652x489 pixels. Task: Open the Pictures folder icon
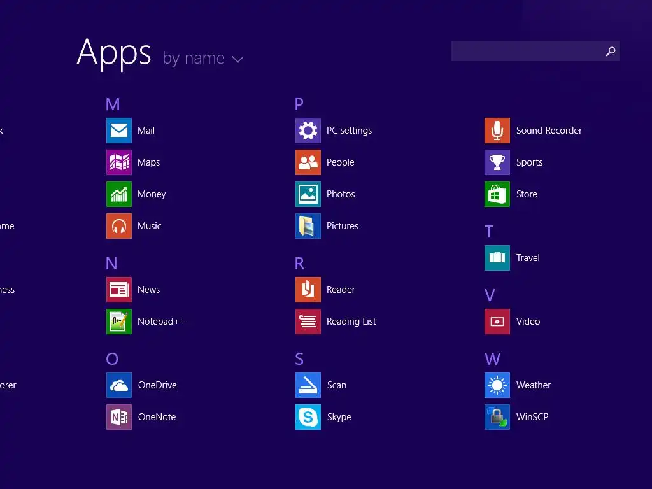(308, 226)
